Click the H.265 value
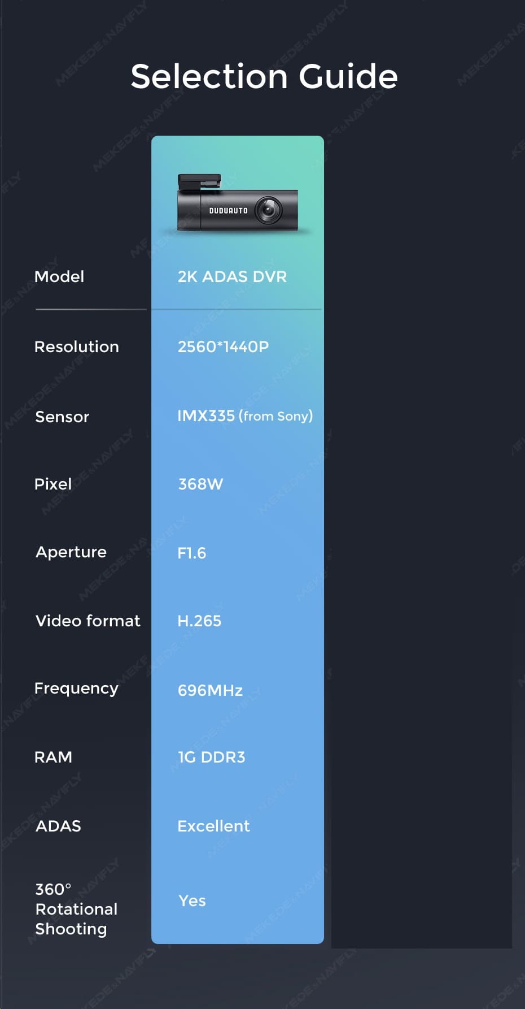Image resolution: width=525 pixels, height=1009 pixels. (199, 621)
